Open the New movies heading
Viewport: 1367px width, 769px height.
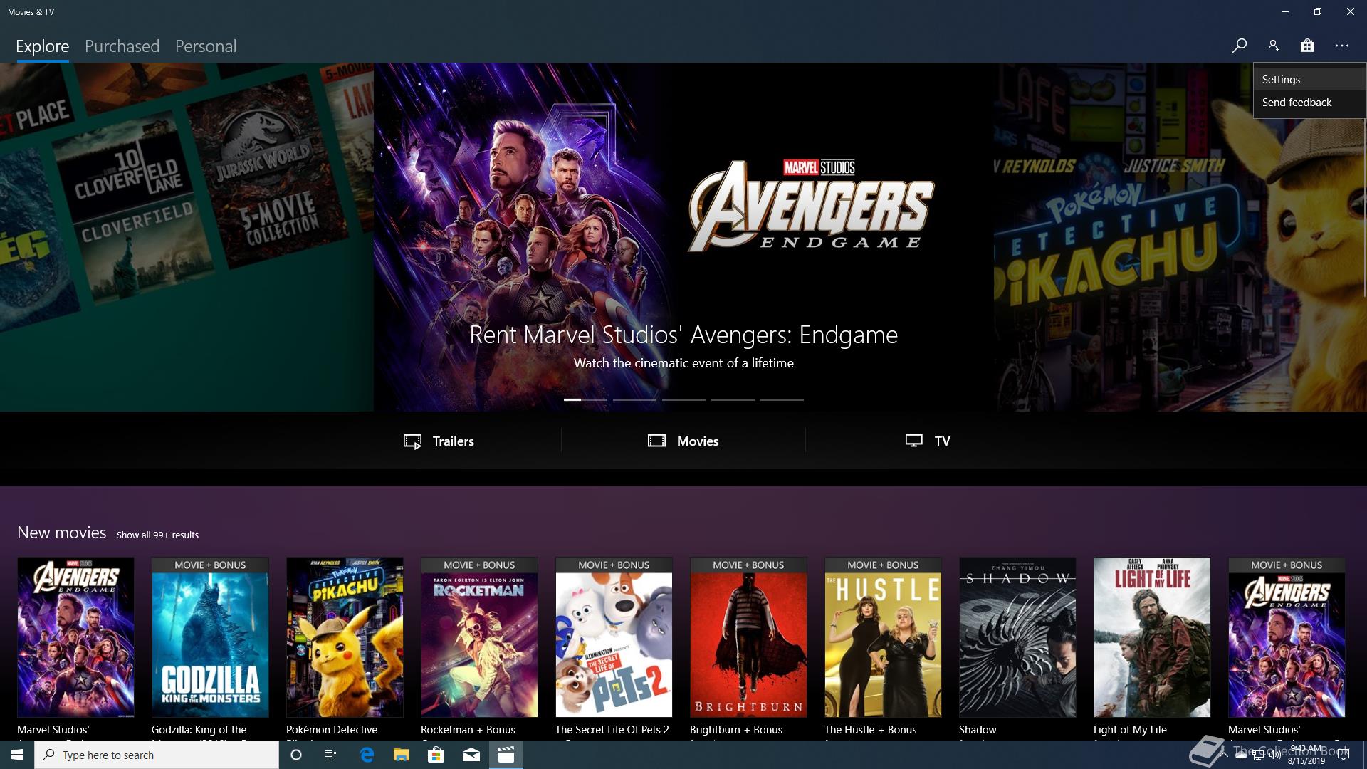coord(62,533)
